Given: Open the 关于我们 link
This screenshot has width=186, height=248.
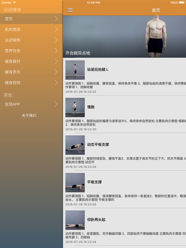Looking at the screenshot, I should (x=29, y=115).
